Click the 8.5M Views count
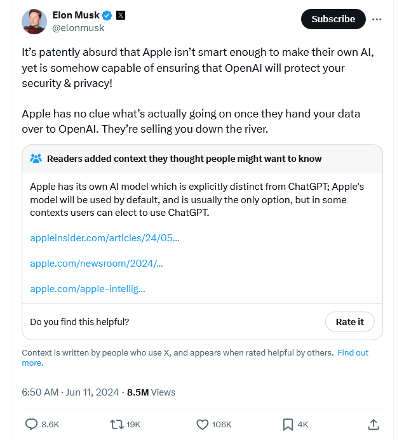Viewport: 404px width, 440px height. (x=151, y=392)
